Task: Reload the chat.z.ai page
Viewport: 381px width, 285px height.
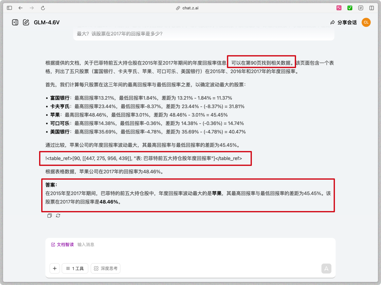Action: (x=43, y=8)
